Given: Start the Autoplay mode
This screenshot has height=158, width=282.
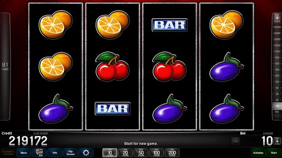Looking at the screenshot, I should 258,153.
